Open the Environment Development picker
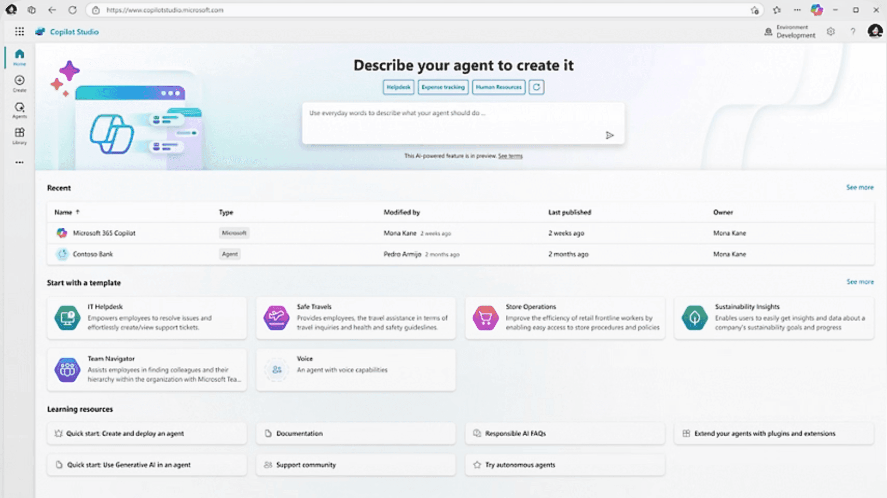The height and width of the screenshot is (498, 887). pos(790,32)
